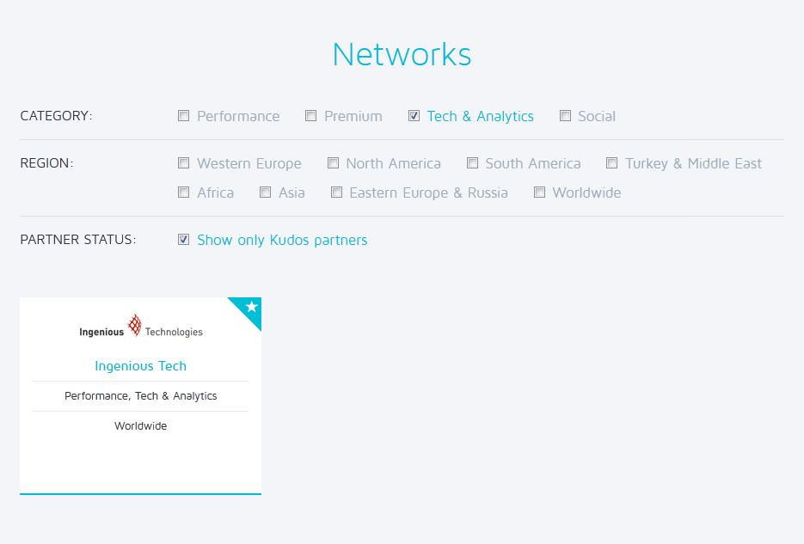Click the Tech & Analytics label text
This screenshot has width=804, height=544.
(481, 116)
